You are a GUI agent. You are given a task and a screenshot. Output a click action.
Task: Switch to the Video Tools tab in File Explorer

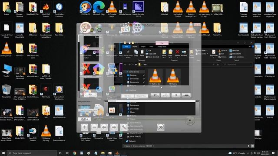pos(162,46)
